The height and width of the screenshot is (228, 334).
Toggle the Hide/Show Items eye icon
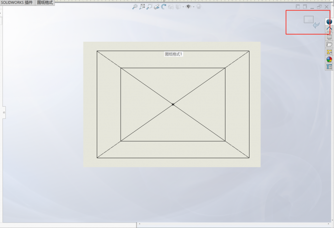pyautogui.click(x=188, y=7)
